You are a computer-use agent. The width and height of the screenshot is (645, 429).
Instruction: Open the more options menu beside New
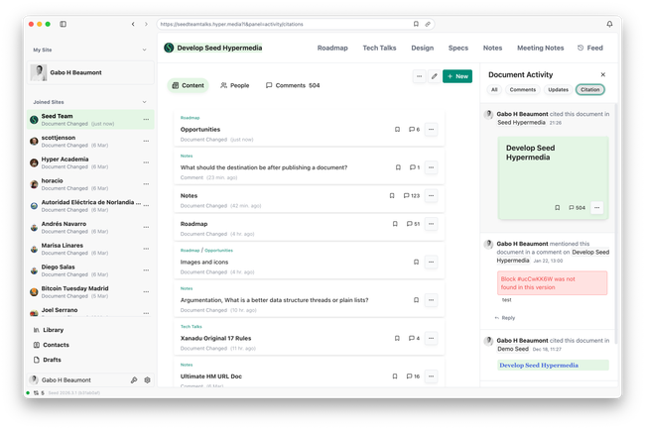419,75
